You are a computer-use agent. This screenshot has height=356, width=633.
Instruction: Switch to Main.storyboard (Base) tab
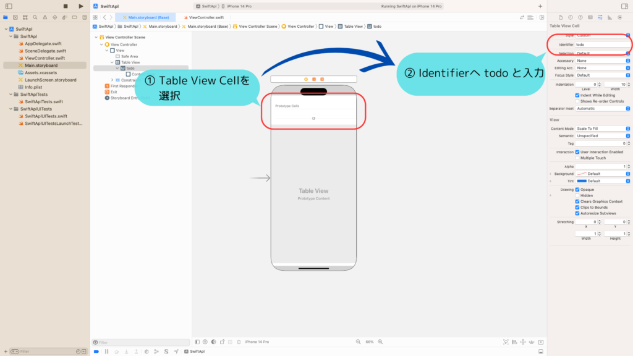[145, 17]
